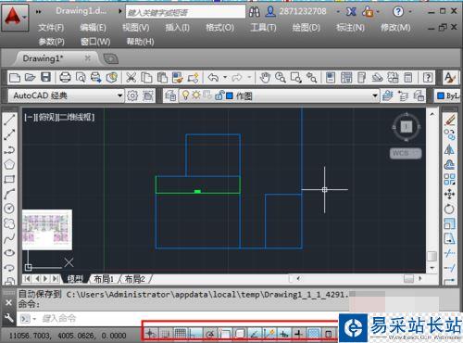Select the Polygon draw tool
Image resolution: width=463 pixels, height=343 pixels.
(x=9, y=164)
